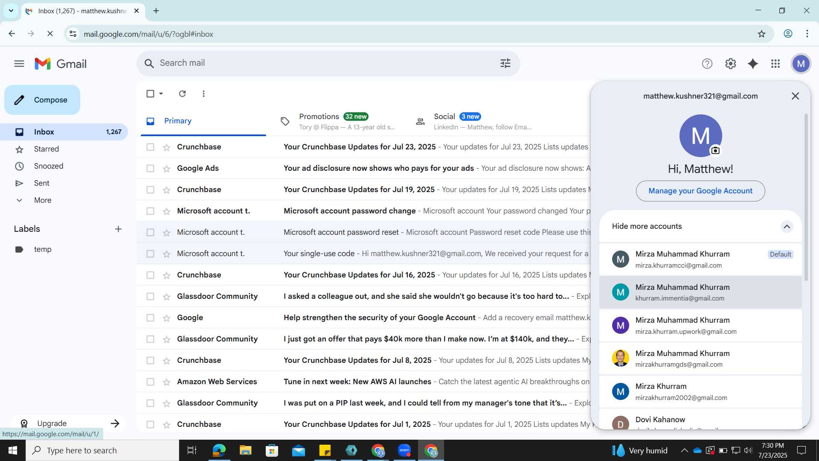The width and height of the screenshot is (819, 461).
Task: Click the Upgrade link in the sidebar
Action: click(68, 423)
